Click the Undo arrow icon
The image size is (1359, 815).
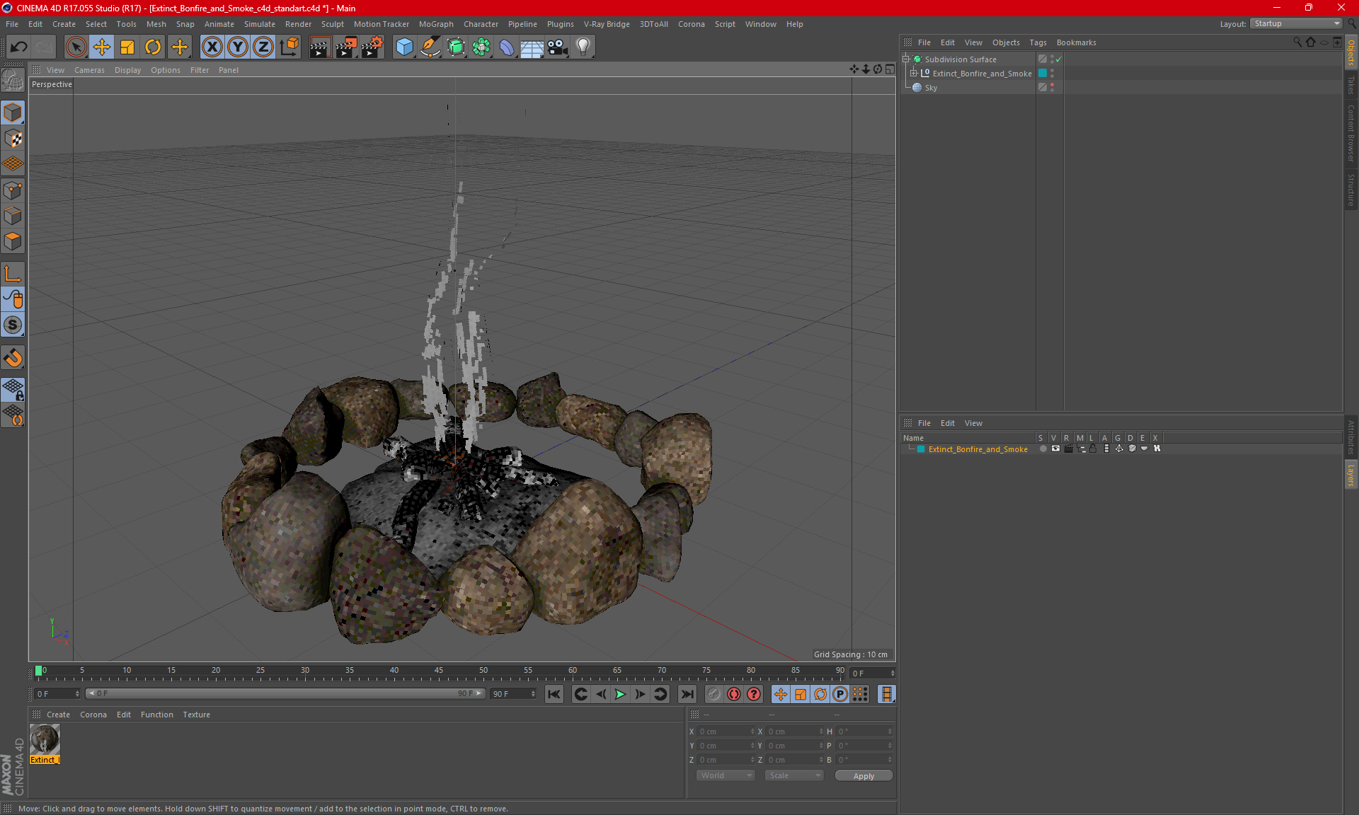pos(19,47)
